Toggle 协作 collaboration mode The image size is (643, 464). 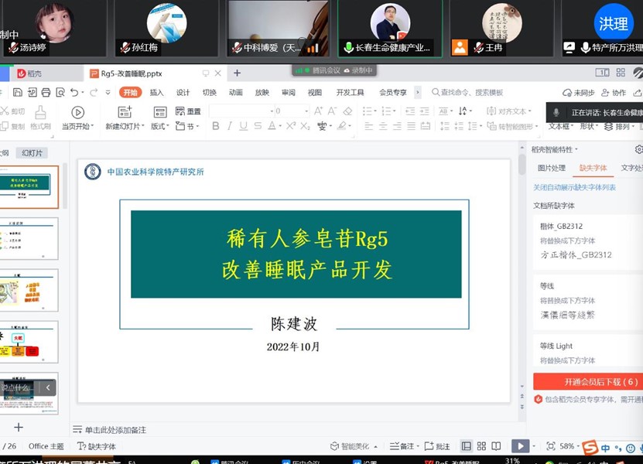pos(614,93)
